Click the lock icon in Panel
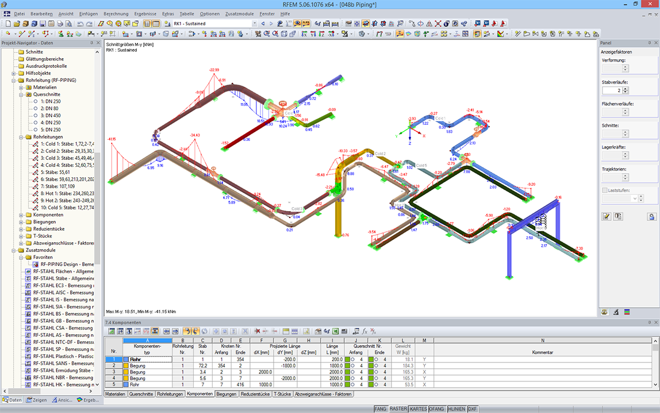Viewport: 660px width, 413px height. pyautogui.click(x=651, y=216)
